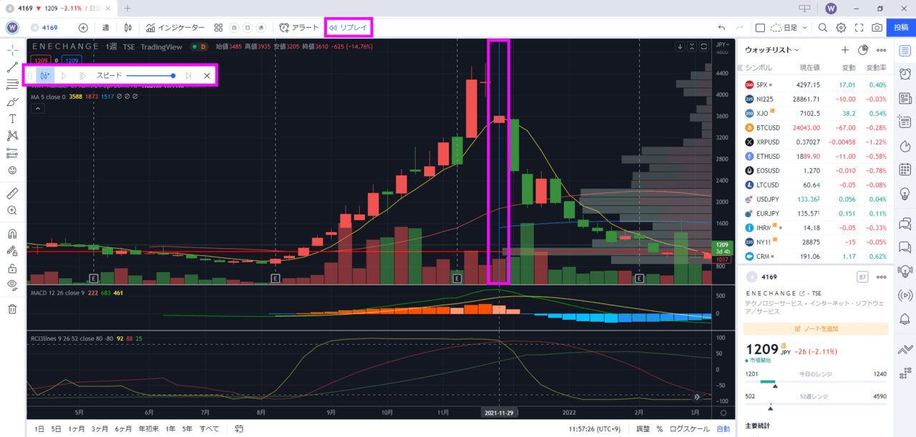Open the インジケーター indicators menu
This screenshot has width=916, height=437.
click(175, 28)
